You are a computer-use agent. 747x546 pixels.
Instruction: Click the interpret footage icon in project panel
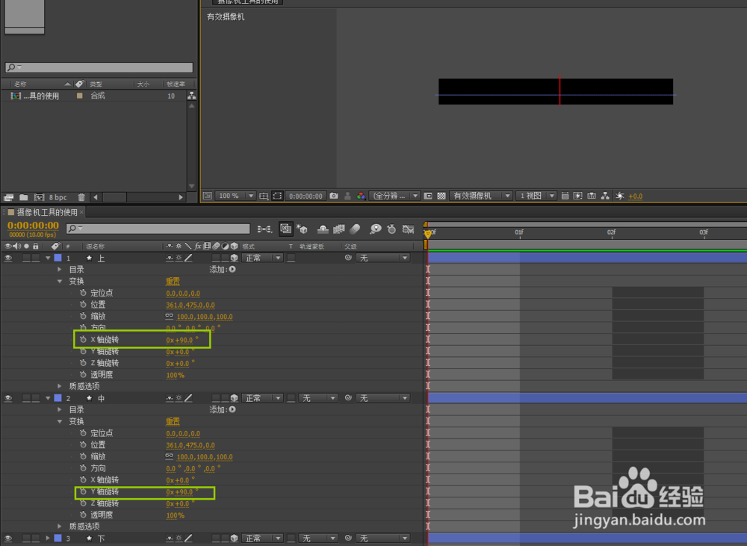click(x=9, y=197)
